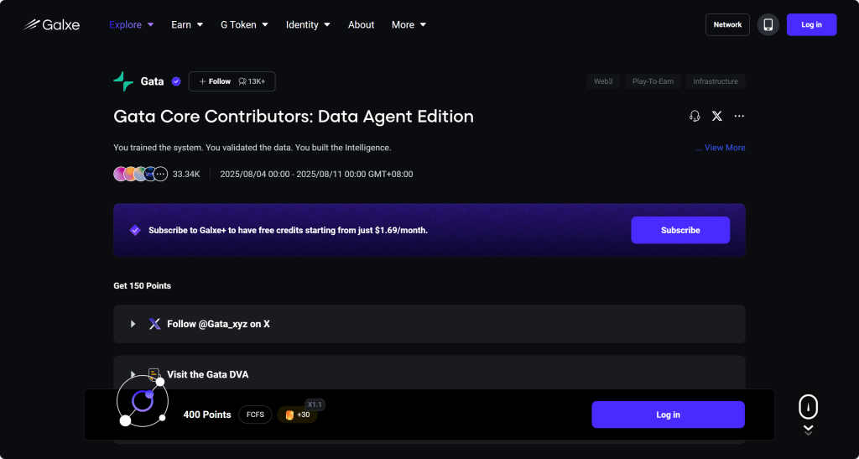859x459 pixels.
Task: Open the More dropdown menu
Action: coord(409,24)
